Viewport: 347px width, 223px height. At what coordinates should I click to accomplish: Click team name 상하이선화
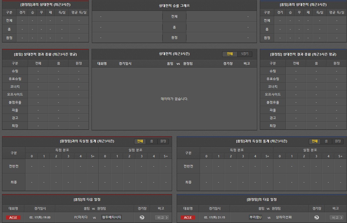(x=284, y=218)
